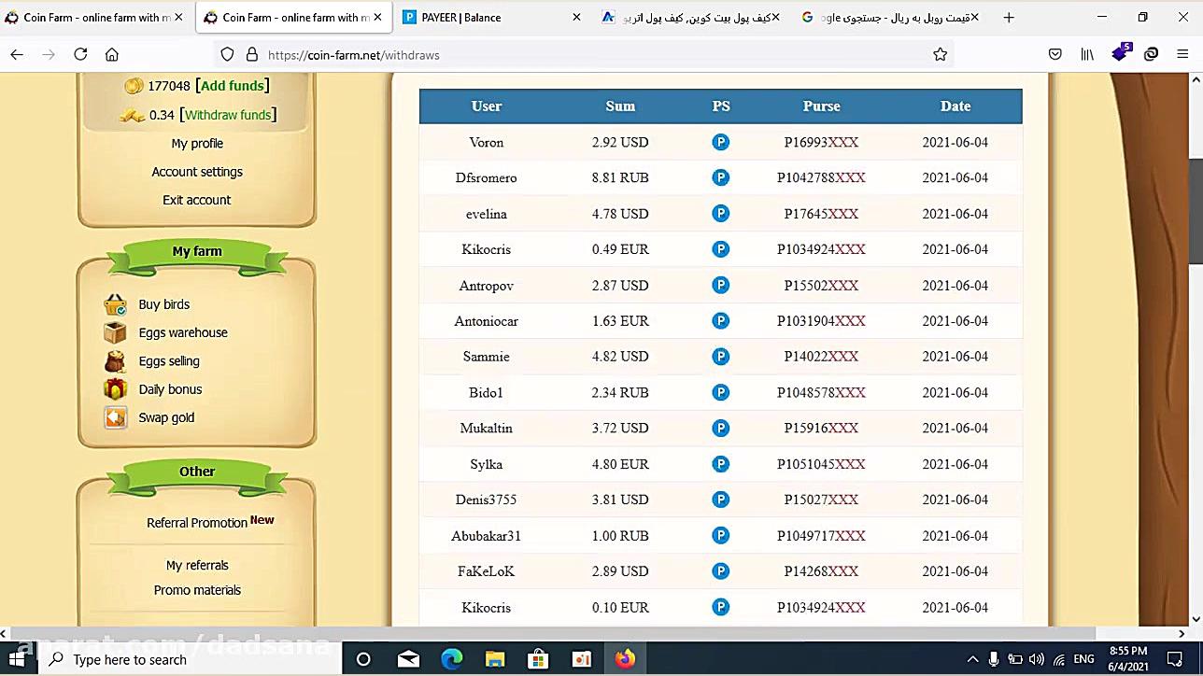Open the Daily bonus page
Viewport: 1203px width, 676px height.
coord(170,389)
